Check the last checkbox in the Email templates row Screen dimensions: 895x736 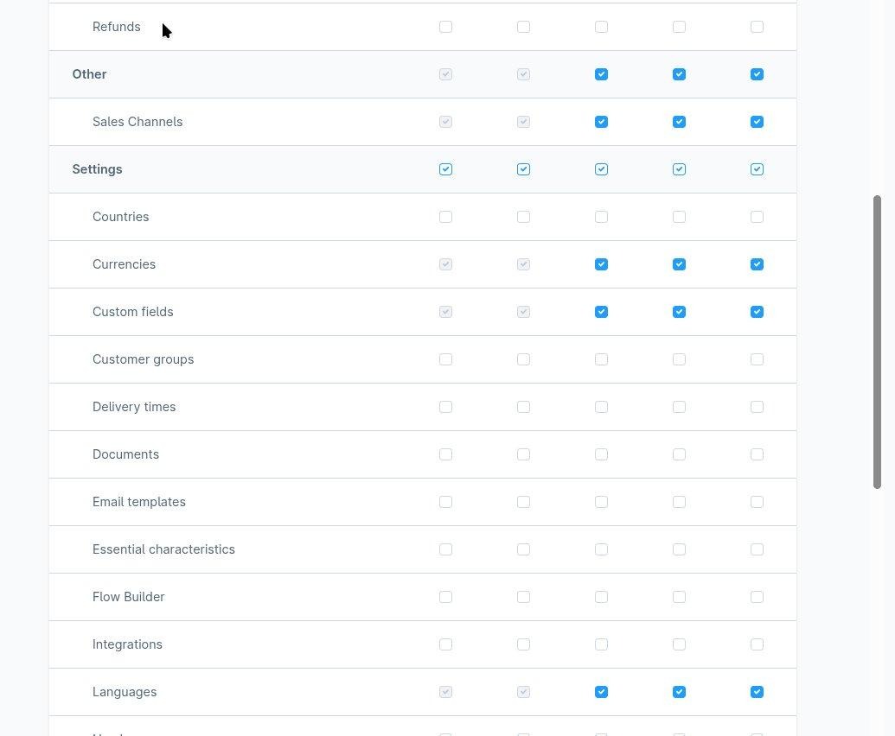[x=757, y=502]
